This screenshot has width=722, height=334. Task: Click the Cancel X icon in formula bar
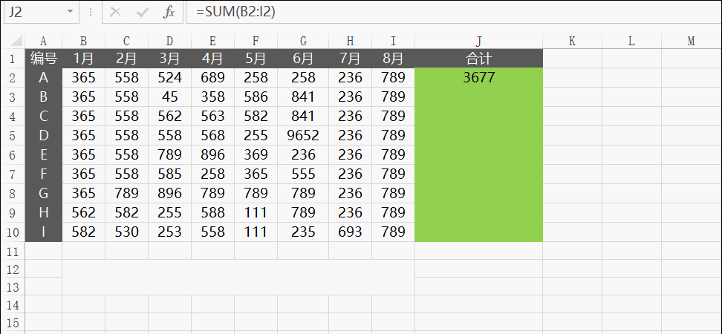tap(116, 13)
